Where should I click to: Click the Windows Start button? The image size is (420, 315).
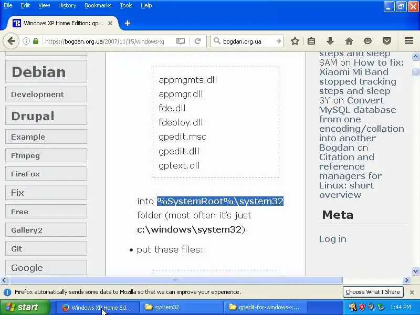[x=25, y=307]
